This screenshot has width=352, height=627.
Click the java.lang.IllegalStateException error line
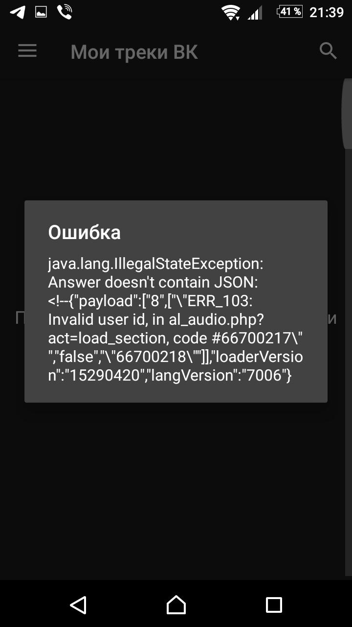coord(155,264)
